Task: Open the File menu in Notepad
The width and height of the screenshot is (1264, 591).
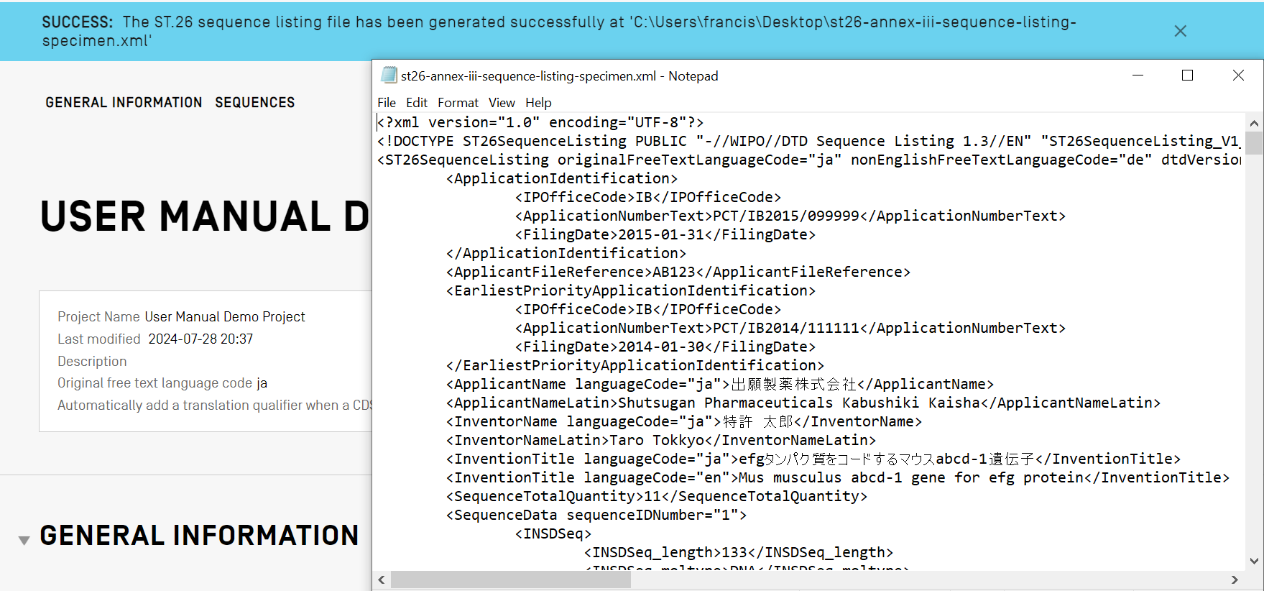Action: pos(387,103)
